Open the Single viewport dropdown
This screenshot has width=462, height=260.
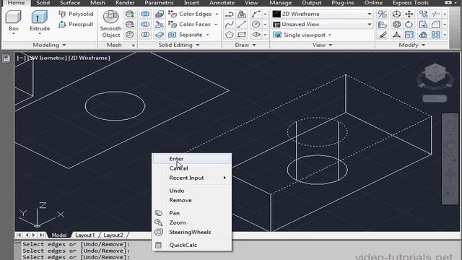tap(302, 35)
